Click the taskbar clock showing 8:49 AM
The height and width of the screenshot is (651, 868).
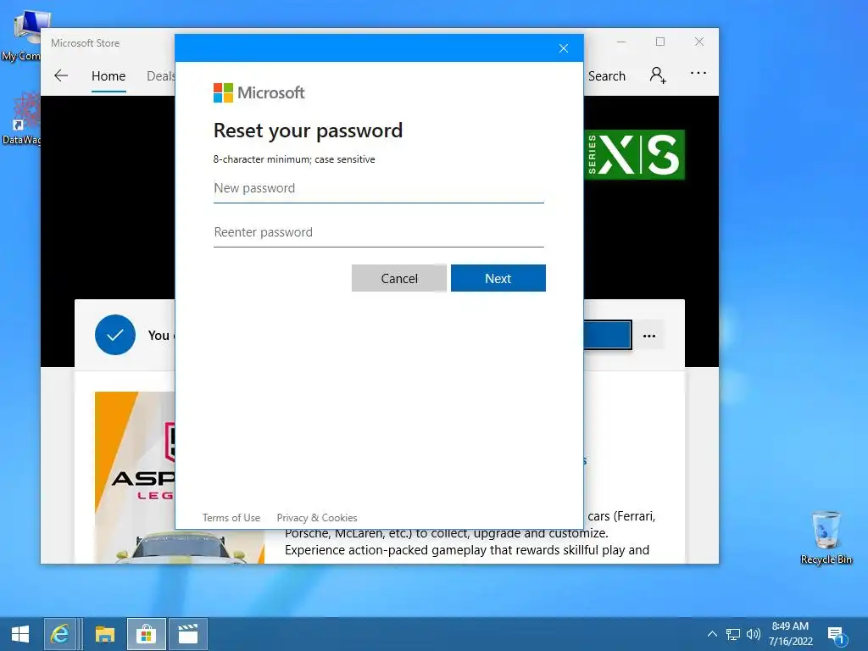click(791, 634)
